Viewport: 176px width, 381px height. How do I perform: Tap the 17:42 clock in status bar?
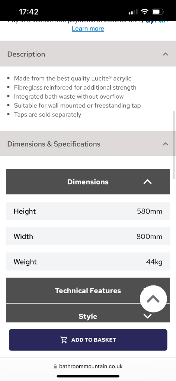tap(29, 12)
